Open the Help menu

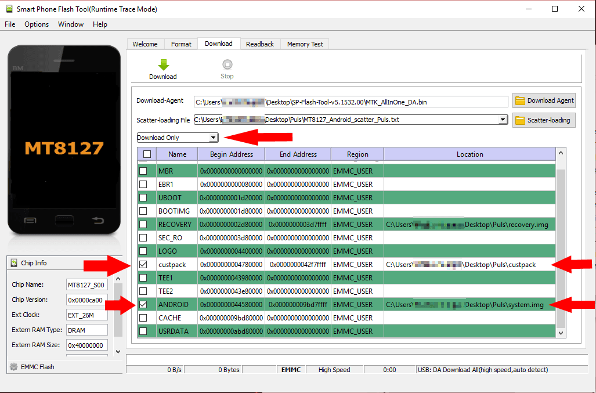pos(100,24)
